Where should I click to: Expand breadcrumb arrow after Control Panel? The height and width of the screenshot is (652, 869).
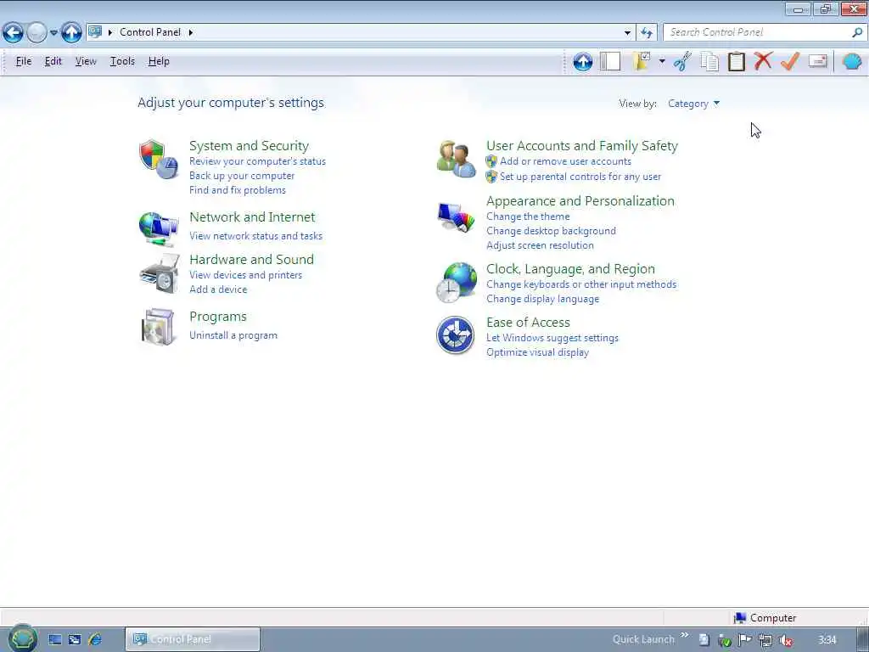(x=191, y=32)
